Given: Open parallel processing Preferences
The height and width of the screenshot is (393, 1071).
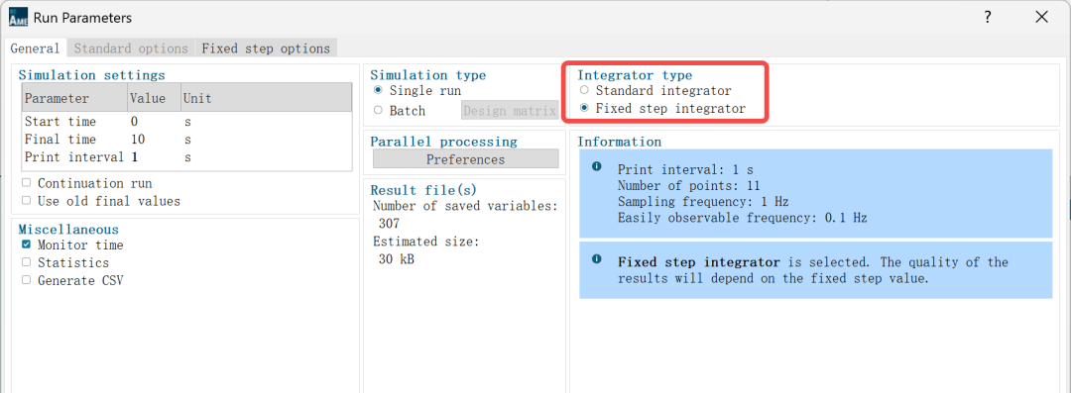Looking at the screenshot, I should point(465,159).
